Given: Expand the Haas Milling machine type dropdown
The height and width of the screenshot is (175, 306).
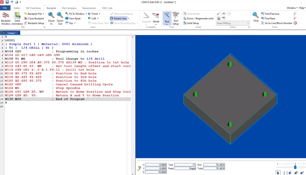Looking at the screenshot, I should pos(248,23).
